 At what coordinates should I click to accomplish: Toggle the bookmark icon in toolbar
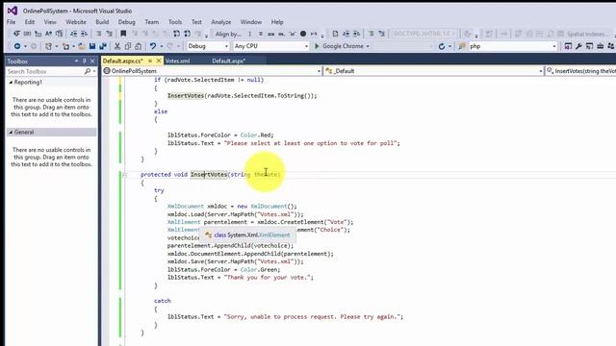click(123, 34)
